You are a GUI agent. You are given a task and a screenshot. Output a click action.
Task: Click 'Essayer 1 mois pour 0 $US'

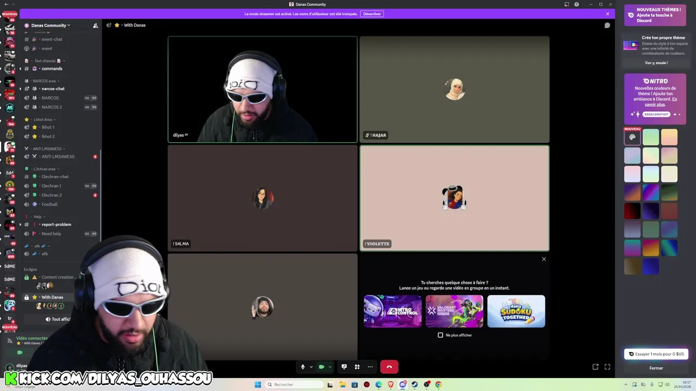pyautogui.click(x=656, y=354)
